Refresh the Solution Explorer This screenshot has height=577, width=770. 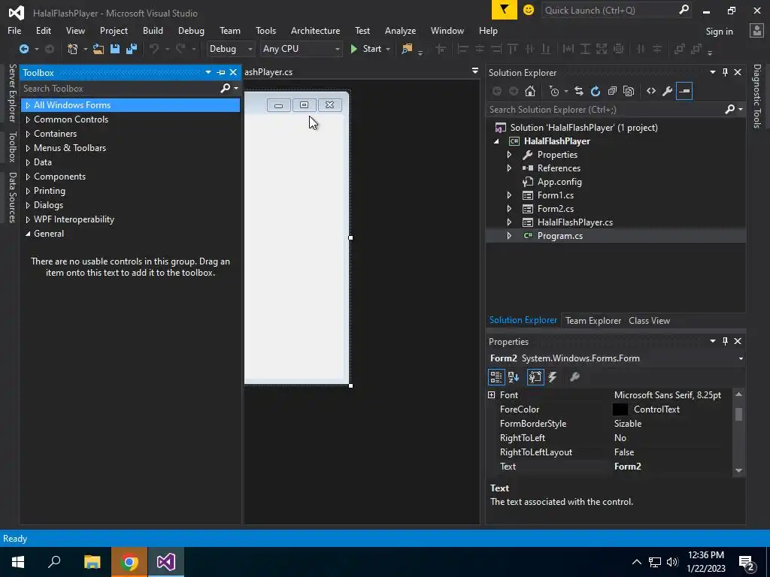(x=596, y=91)
